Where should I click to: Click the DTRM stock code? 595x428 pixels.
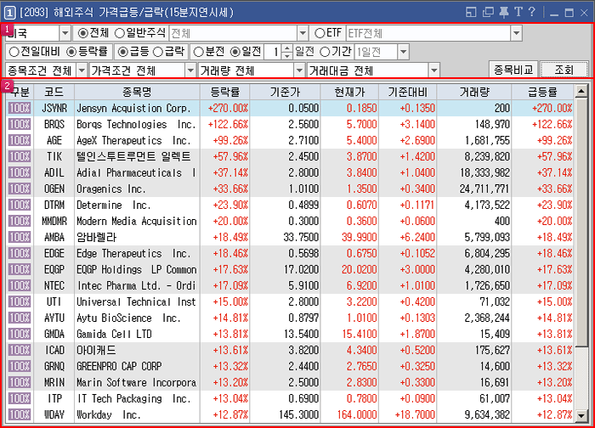click(54, 206)
